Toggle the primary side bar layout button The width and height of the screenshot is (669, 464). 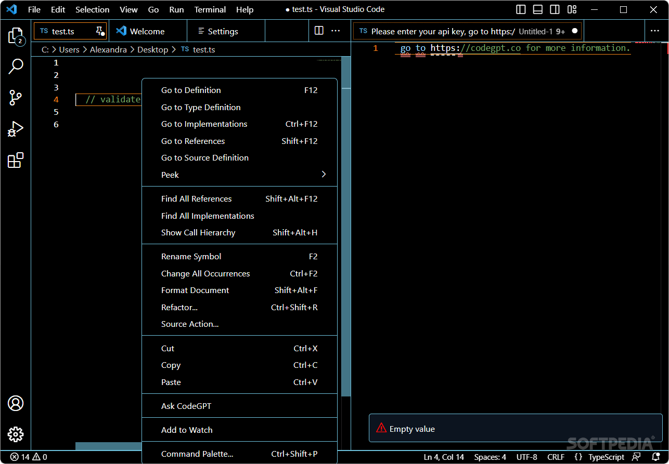(x=521, y=9)
